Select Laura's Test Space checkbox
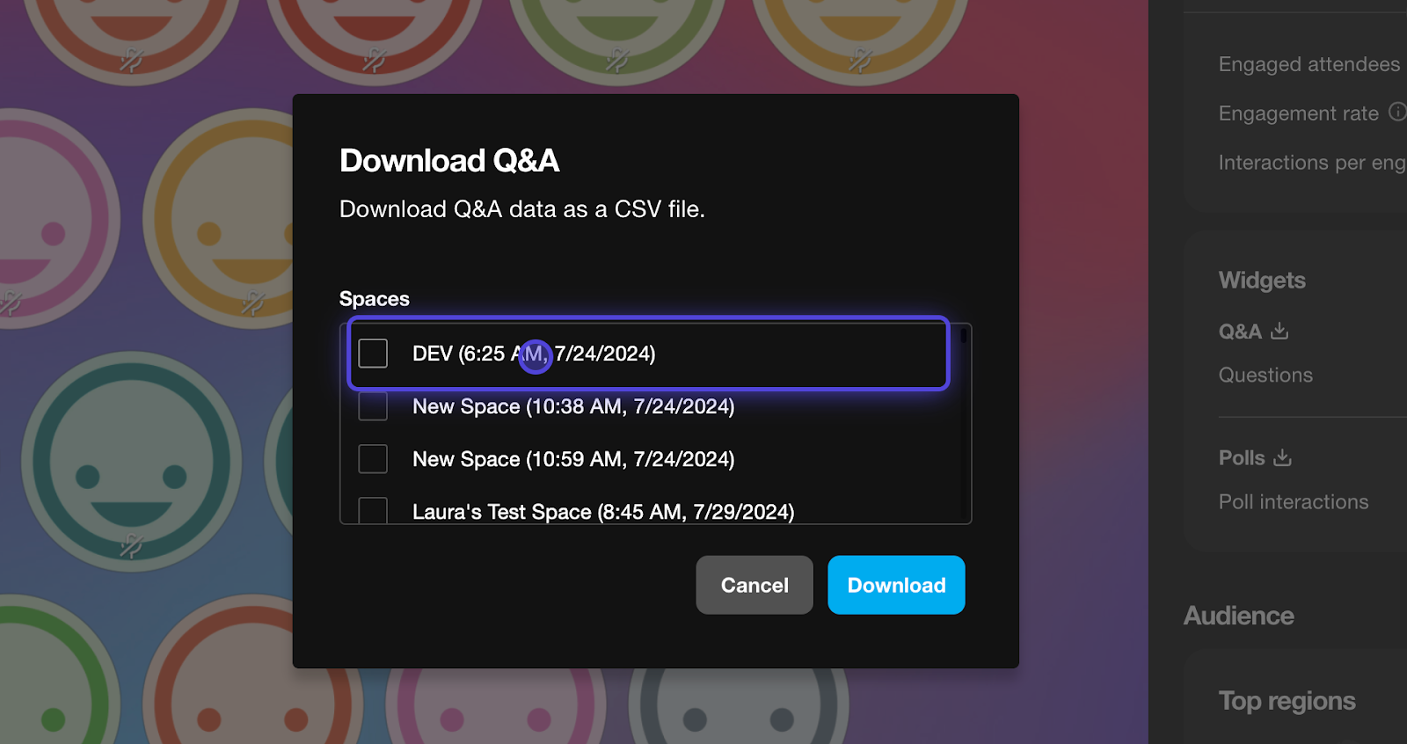Viewport: 1407px width, 744px height. coord(373,511)
